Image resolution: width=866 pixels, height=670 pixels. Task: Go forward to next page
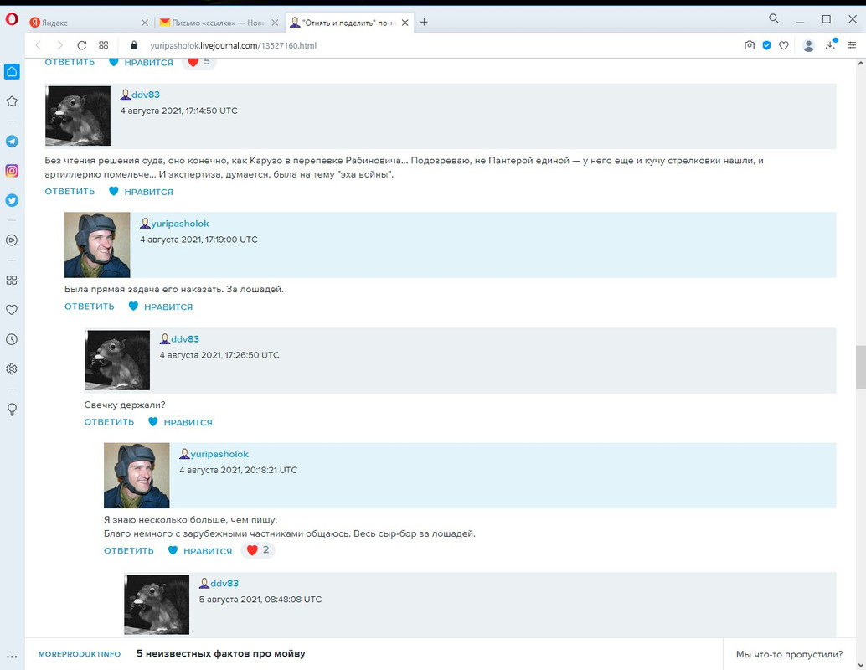coord(59,45)
